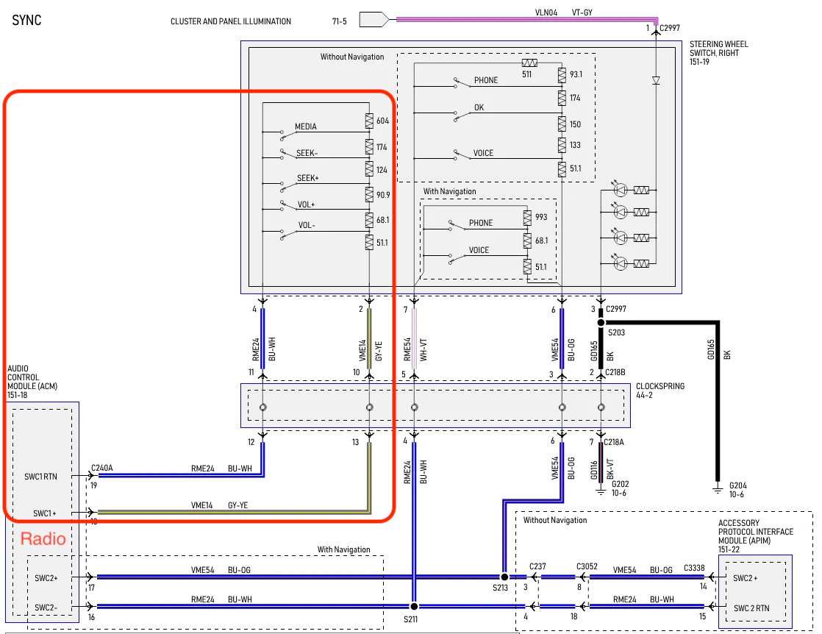
Task: Click the VOL+ switch label
Action: (306, 204)
